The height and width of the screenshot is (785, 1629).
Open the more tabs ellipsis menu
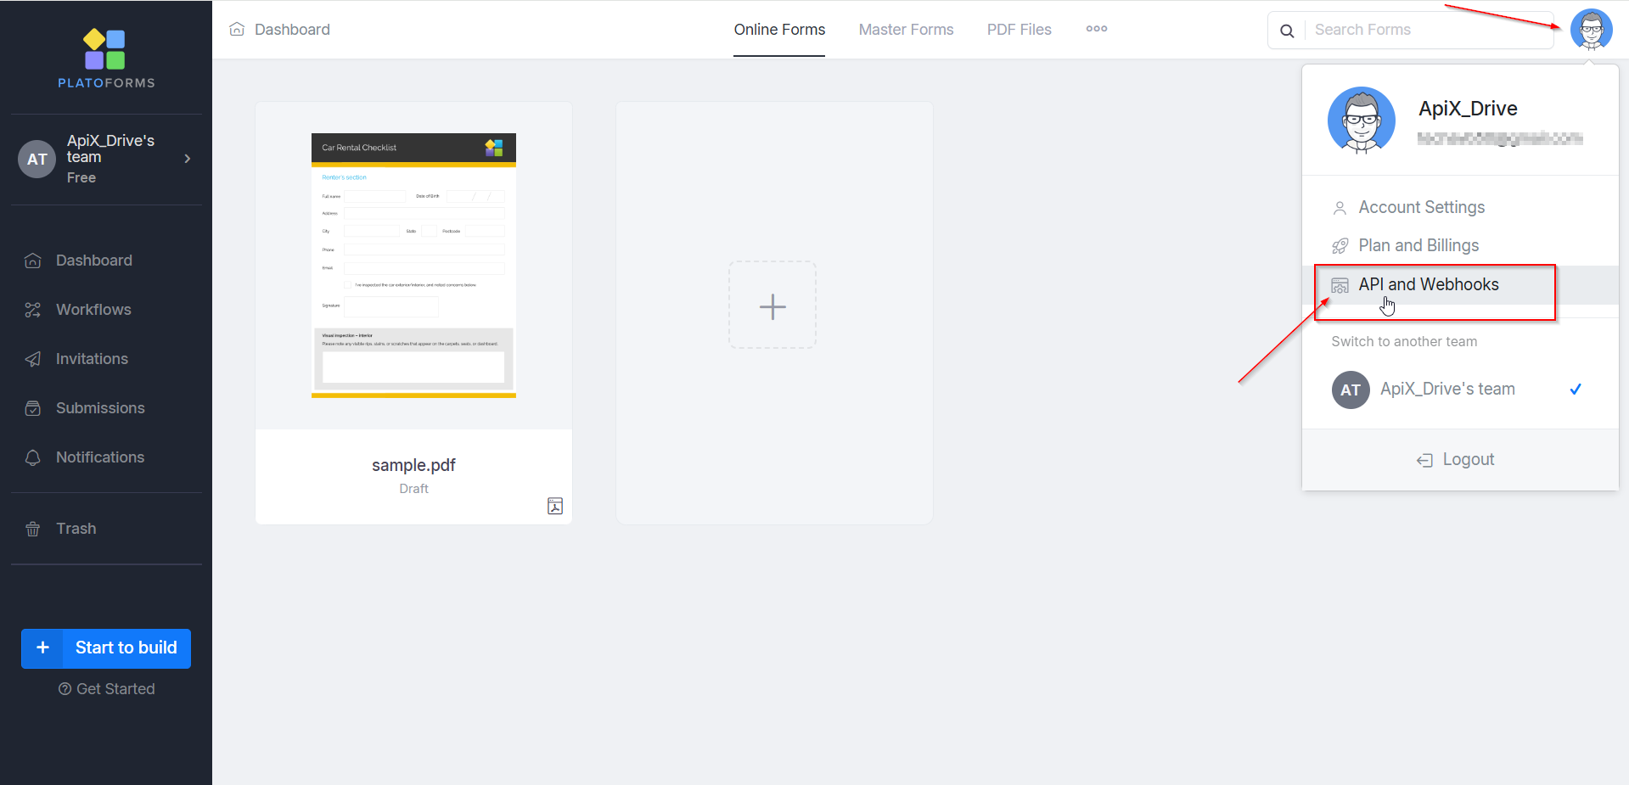click(x=1097, y=29)
